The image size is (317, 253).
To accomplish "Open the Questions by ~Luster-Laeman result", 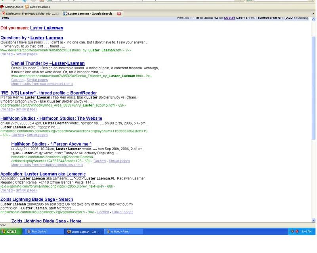I will tap(32, 38).
